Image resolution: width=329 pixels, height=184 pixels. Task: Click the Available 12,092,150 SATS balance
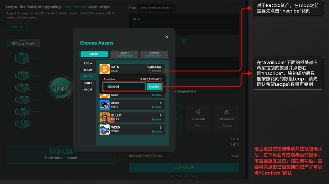[x=150, y=79]
